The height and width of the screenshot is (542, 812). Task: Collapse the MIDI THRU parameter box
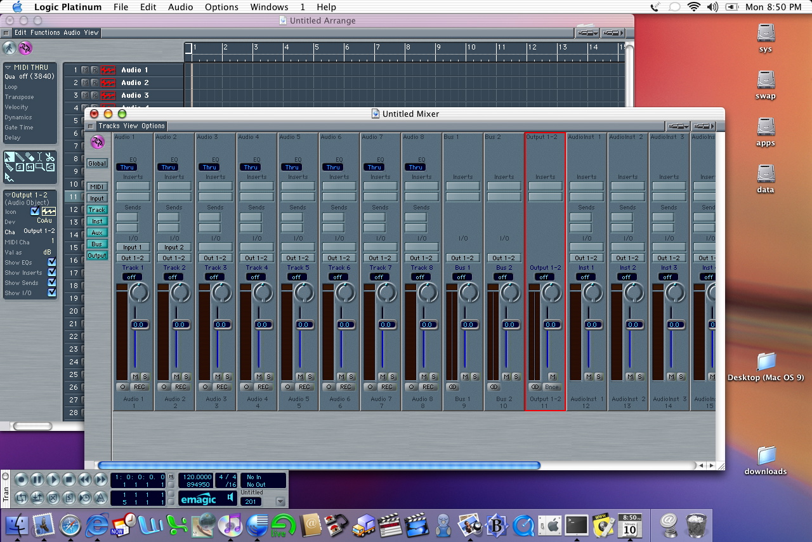coord(8,67)
